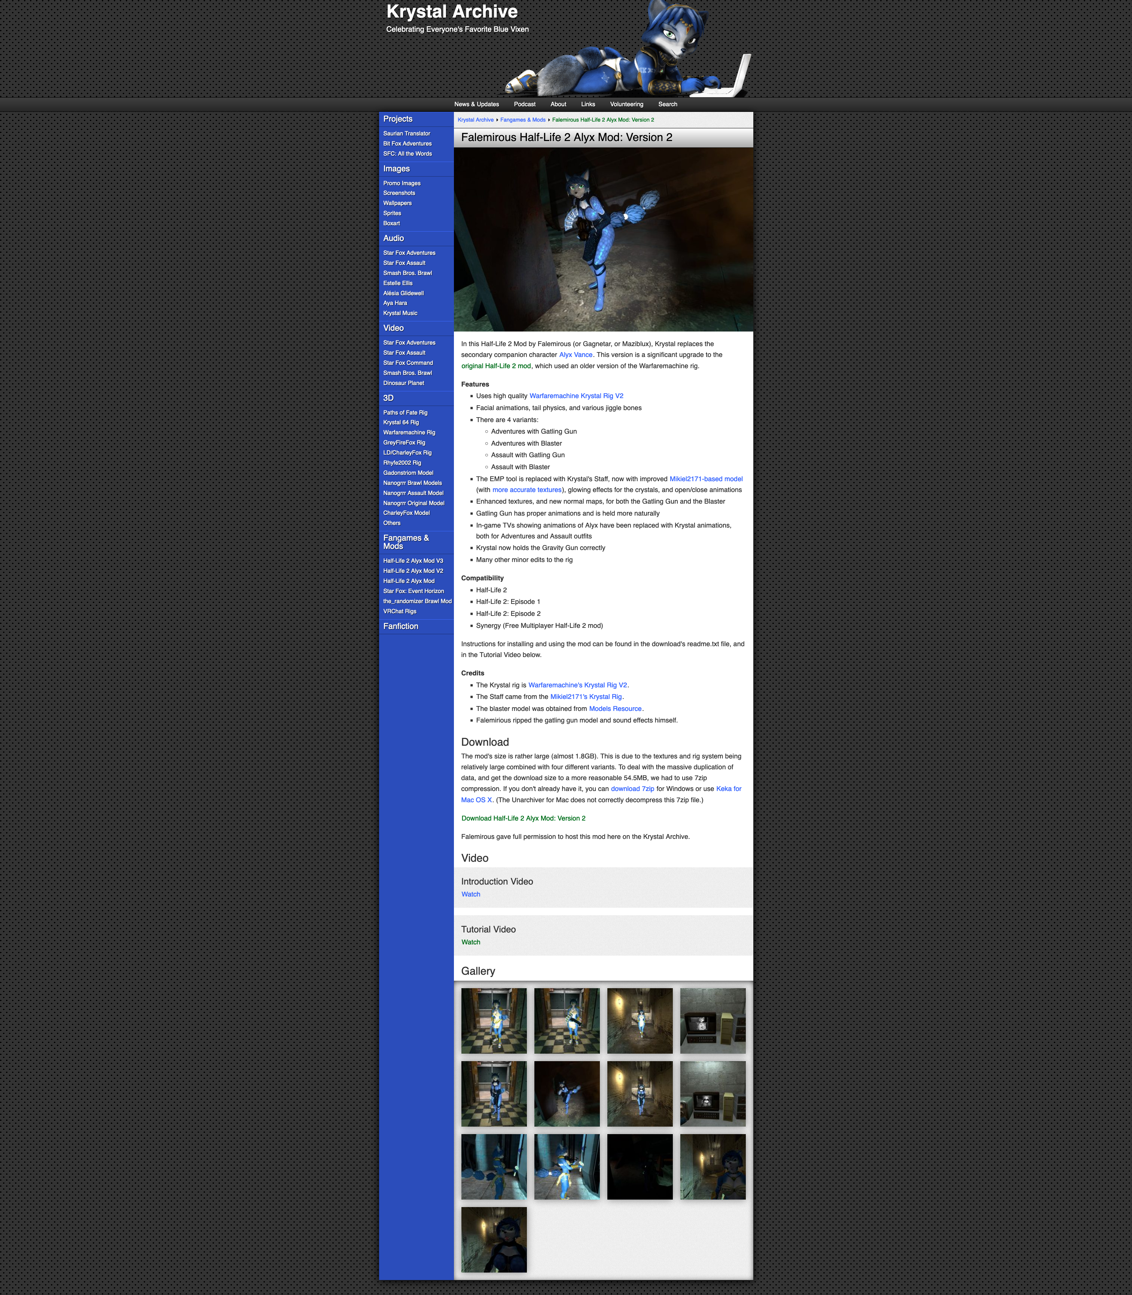Open the Fanfiction sidebar section
Screen dimensions: 1132x1295
click(400, 626)
